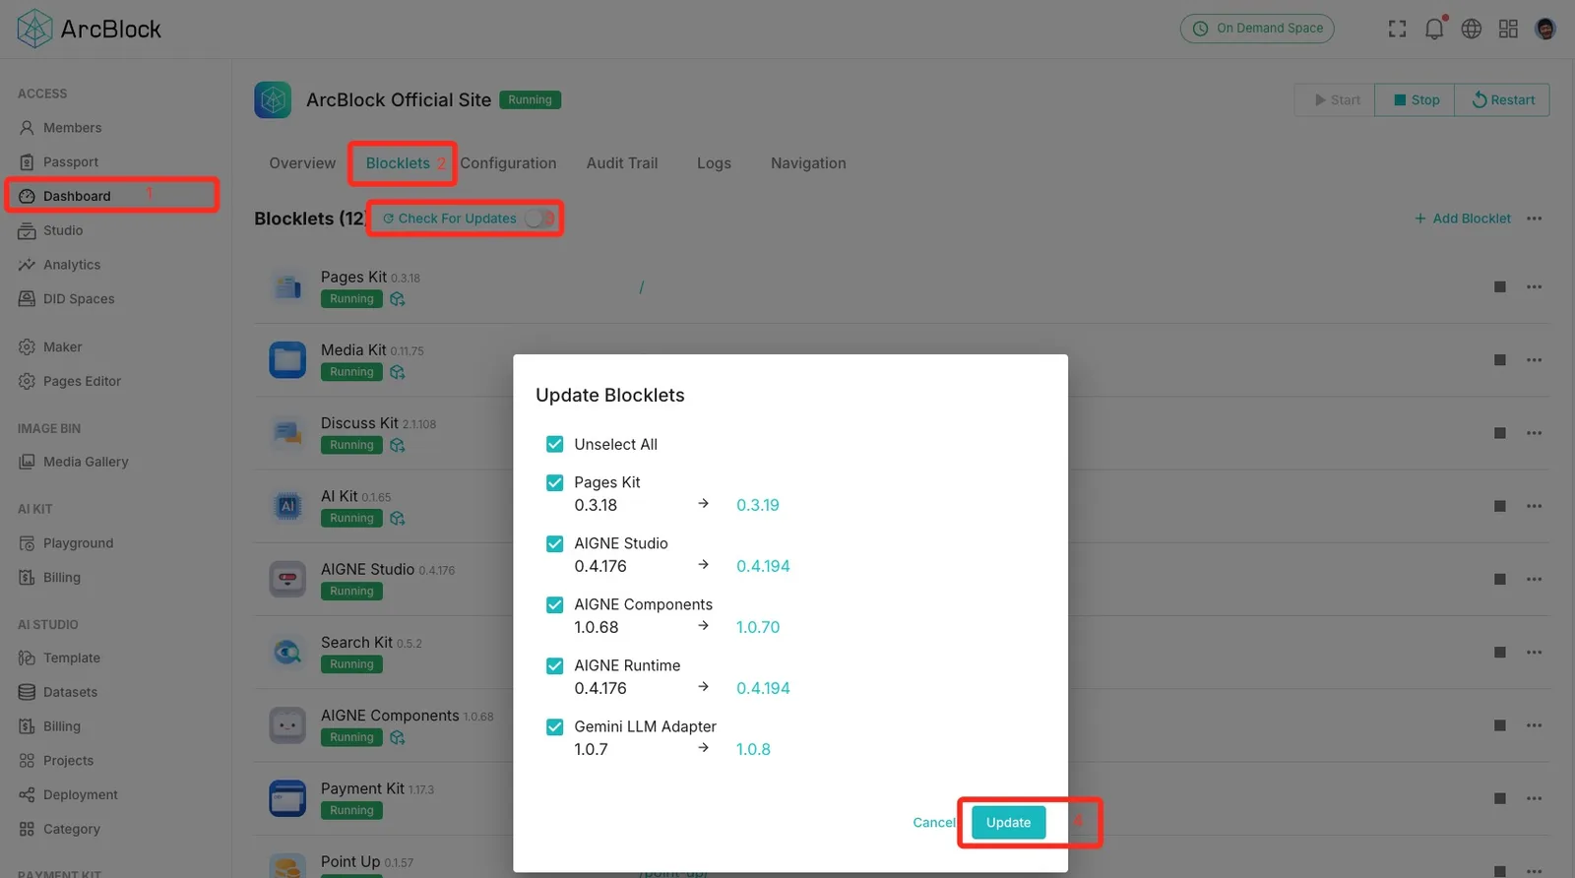
Task: Click the AI Kit blocklet icon
Action: coord(287,506)
